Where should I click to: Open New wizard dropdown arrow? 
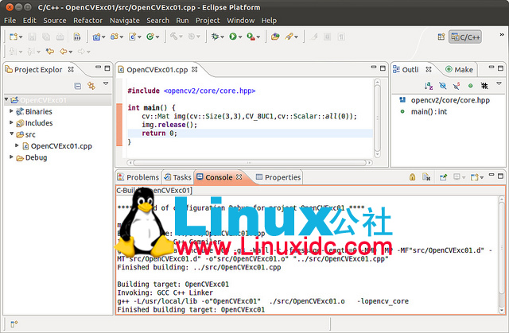click(21, 37)
